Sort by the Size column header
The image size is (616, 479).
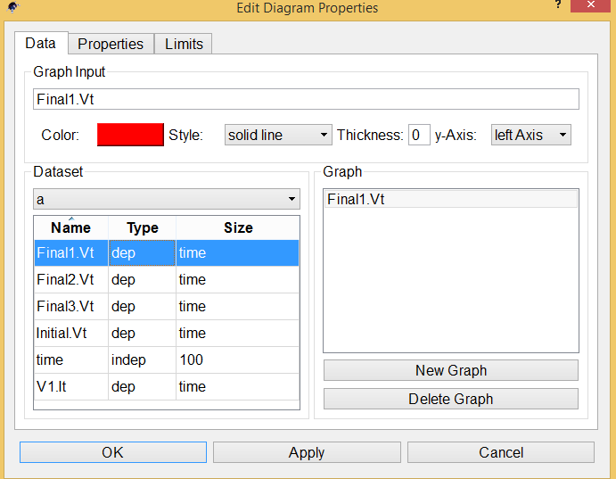238,228
